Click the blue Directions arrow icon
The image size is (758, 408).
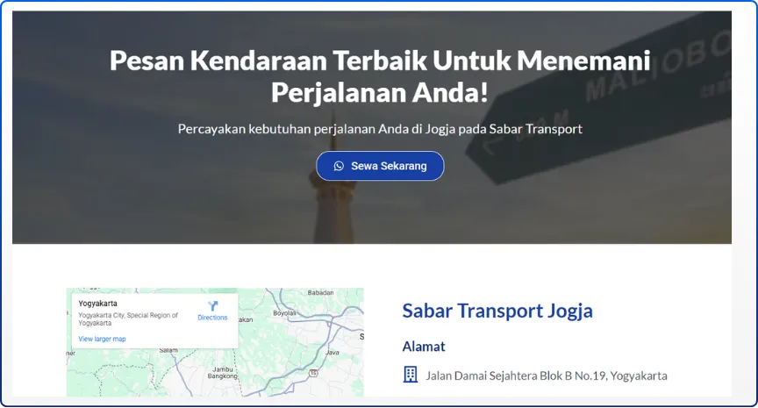212,305
